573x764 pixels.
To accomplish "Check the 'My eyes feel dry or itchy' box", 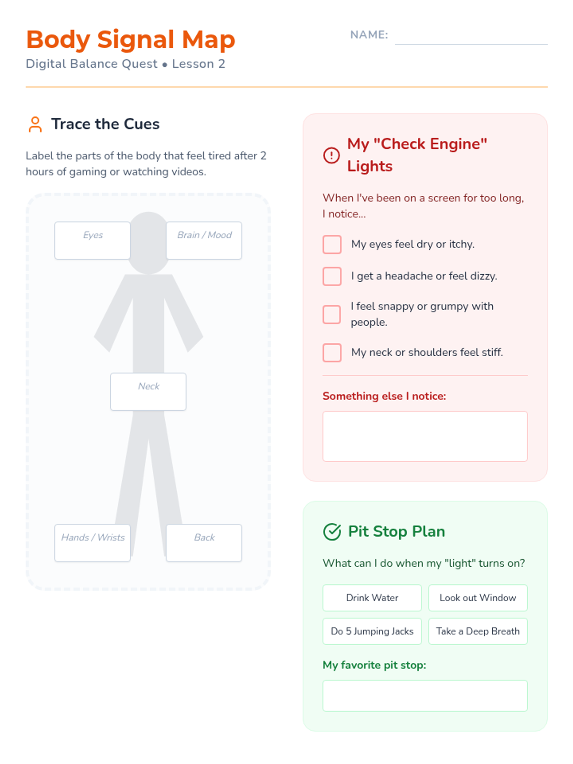I will [332, 244].
